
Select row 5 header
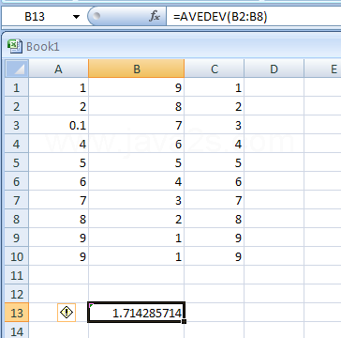[17, 162]
